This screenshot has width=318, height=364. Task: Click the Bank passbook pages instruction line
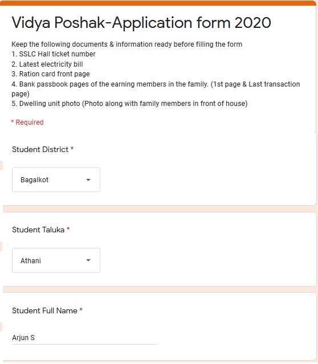156,89
